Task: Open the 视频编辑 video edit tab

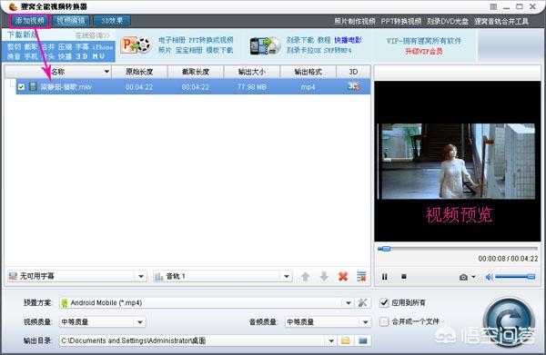Action: (71, 21)
